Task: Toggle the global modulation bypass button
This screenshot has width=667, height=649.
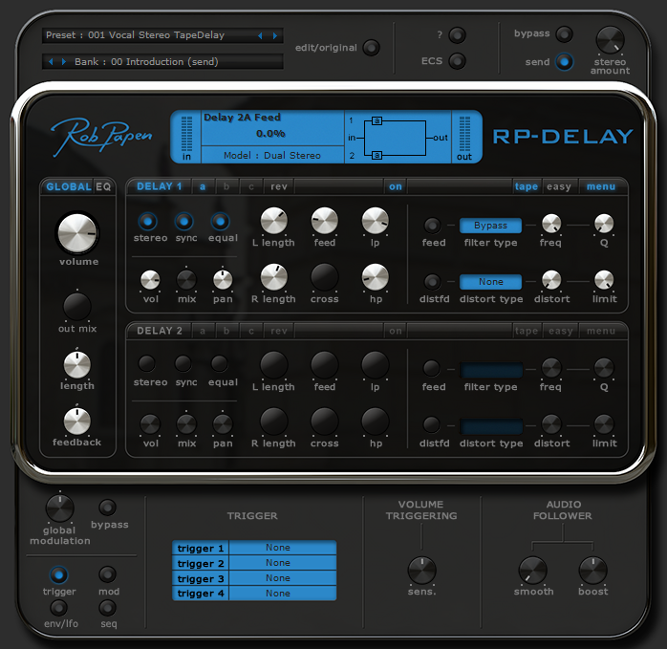Action: coord(107,508)
